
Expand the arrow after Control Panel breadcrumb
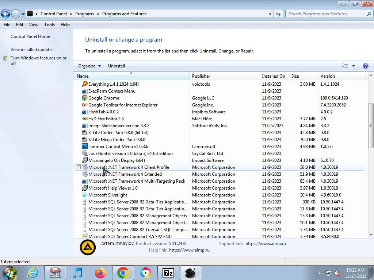71,14
